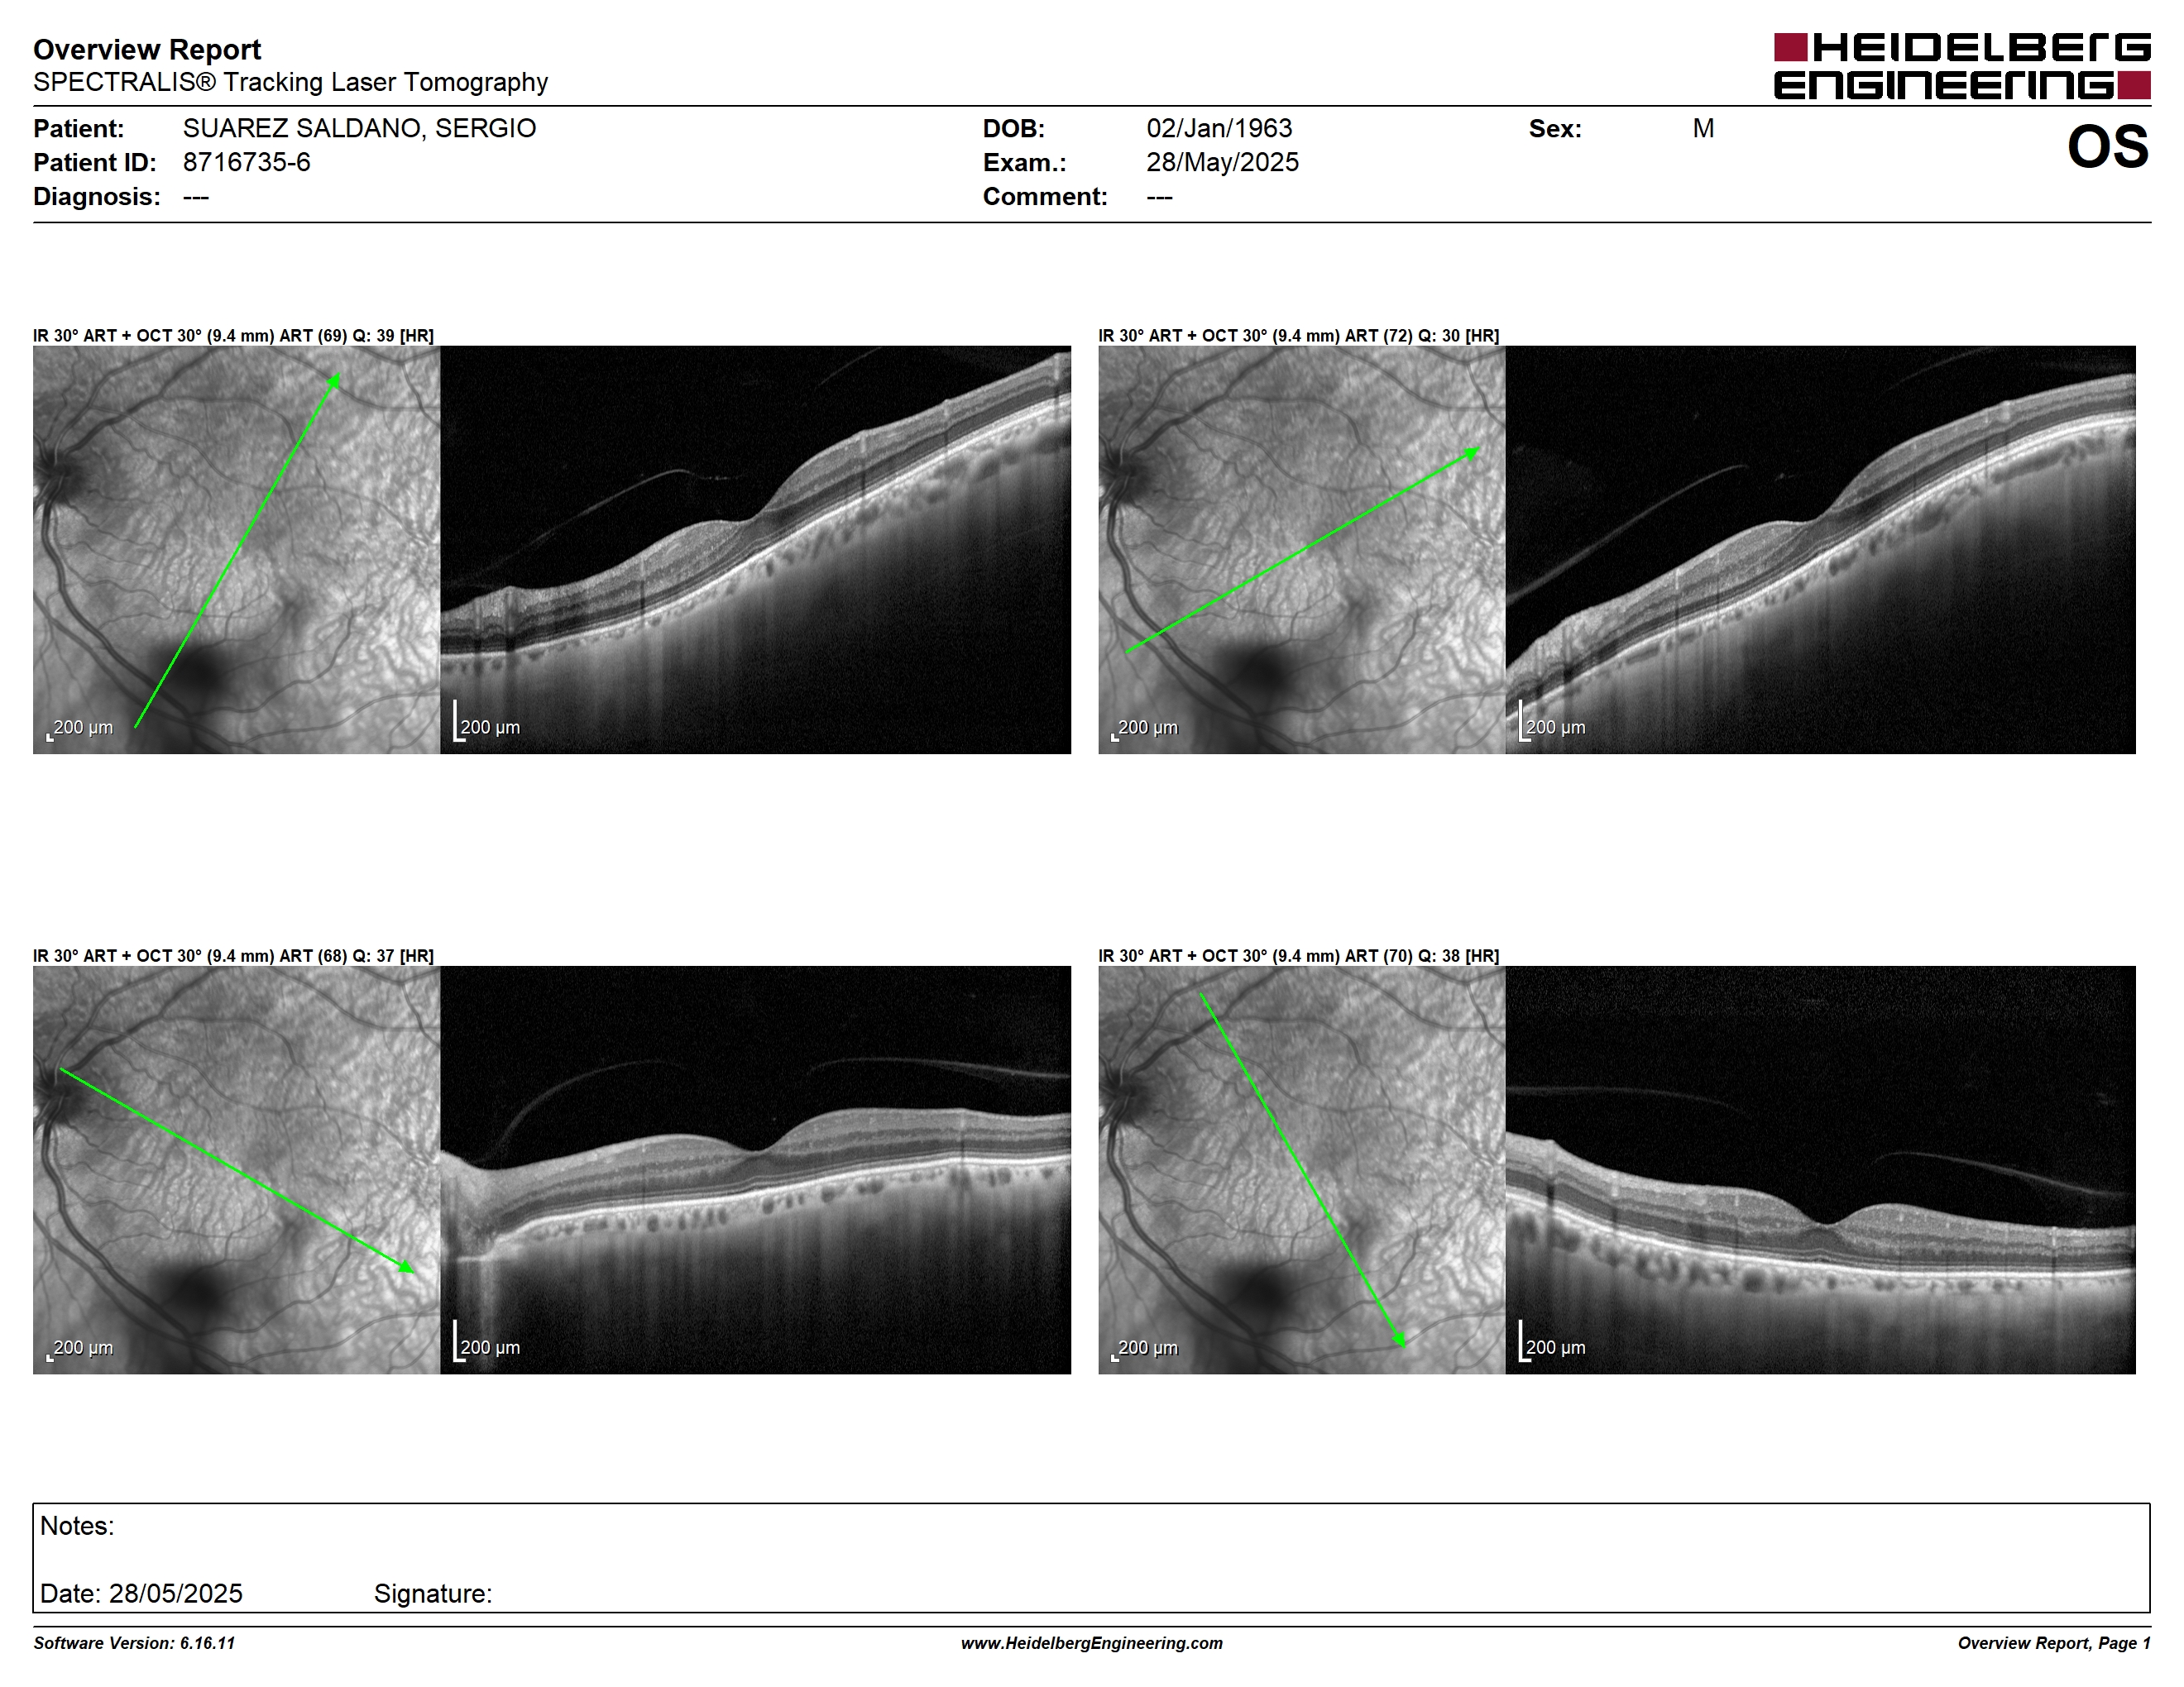Open www.HeidelbergEngineering.com link
Image resolution: width=2184 pixels, height=1687 pixels.
point(1092,1643)
